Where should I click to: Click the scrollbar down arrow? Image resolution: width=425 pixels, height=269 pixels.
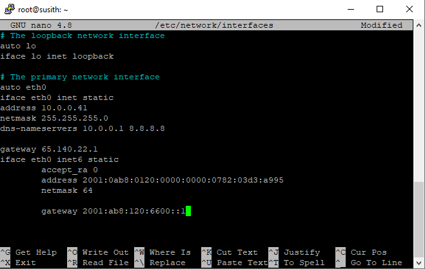(x=419, y=263)
